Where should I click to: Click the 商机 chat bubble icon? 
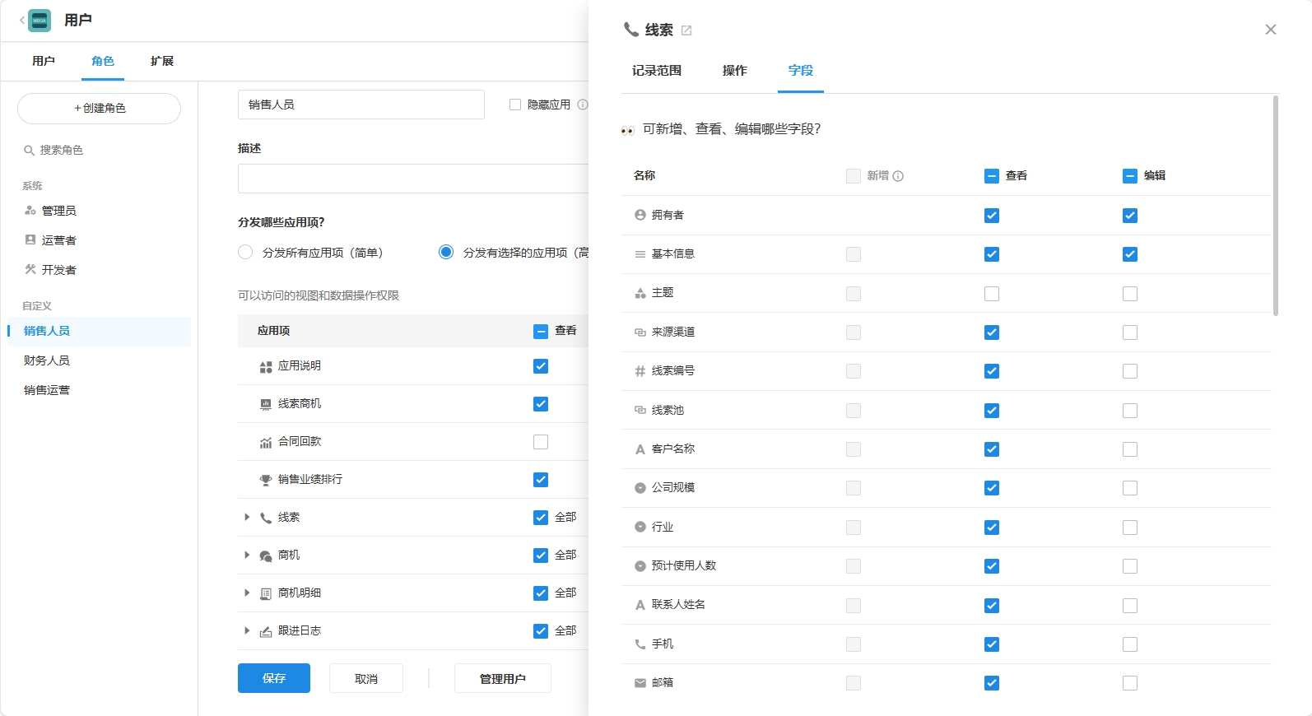[266, 556]
